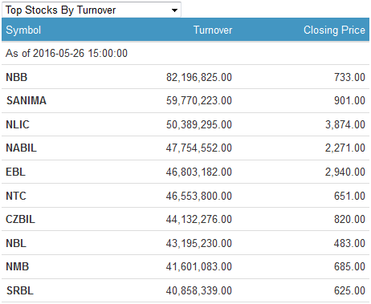Screen dimensions: 371x304
Task: Click the dropdown arrow beside Top Stocks
Action: 174,10
